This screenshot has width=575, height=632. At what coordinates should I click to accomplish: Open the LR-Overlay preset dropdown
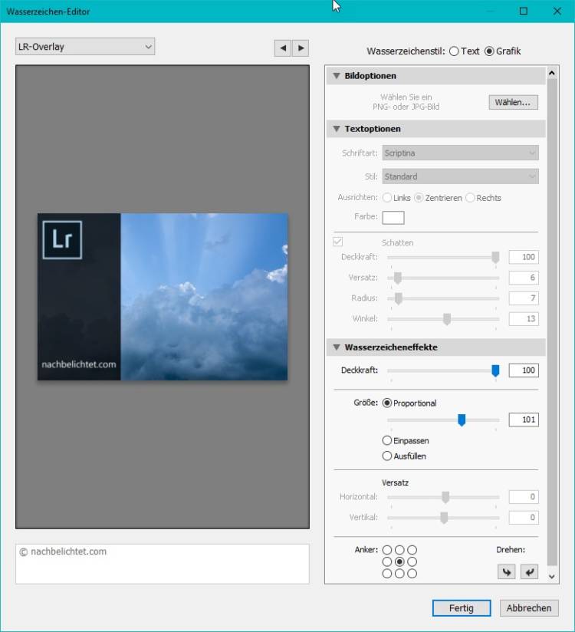pyautogui.click(x=85, y=47)
